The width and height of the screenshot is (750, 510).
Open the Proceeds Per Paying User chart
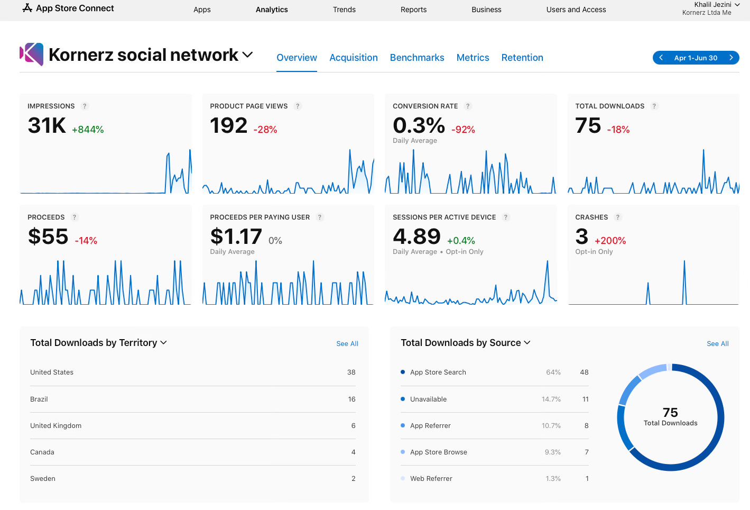(288, 256)
